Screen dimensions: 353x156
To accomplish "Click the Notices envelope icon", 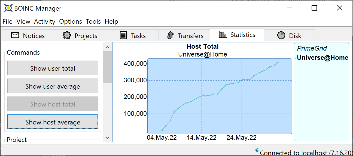I will [x=15, y=36].
